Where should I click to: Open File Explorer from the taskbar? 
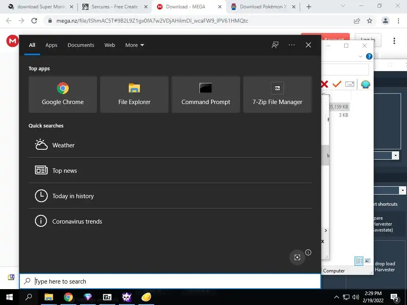click(x=48, y=297)
